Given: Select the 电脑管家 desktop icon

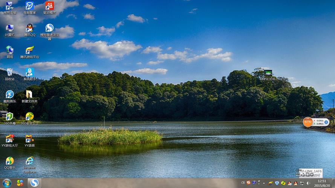Looking at the screenshot, I should (x=29, y=6).
